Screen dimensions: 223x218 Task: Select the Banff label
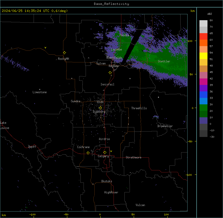[x=32, y=147]
